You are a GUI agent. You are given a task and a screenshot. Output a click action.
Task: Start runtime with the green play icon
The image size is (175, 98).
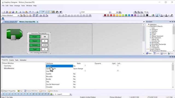click(17, 12)
